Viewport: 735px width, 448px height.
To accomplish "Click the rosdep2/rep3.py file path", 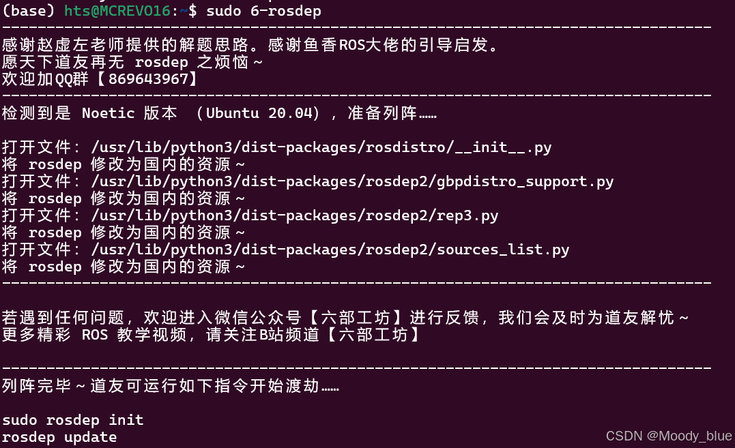I will (x=294, y=215).
